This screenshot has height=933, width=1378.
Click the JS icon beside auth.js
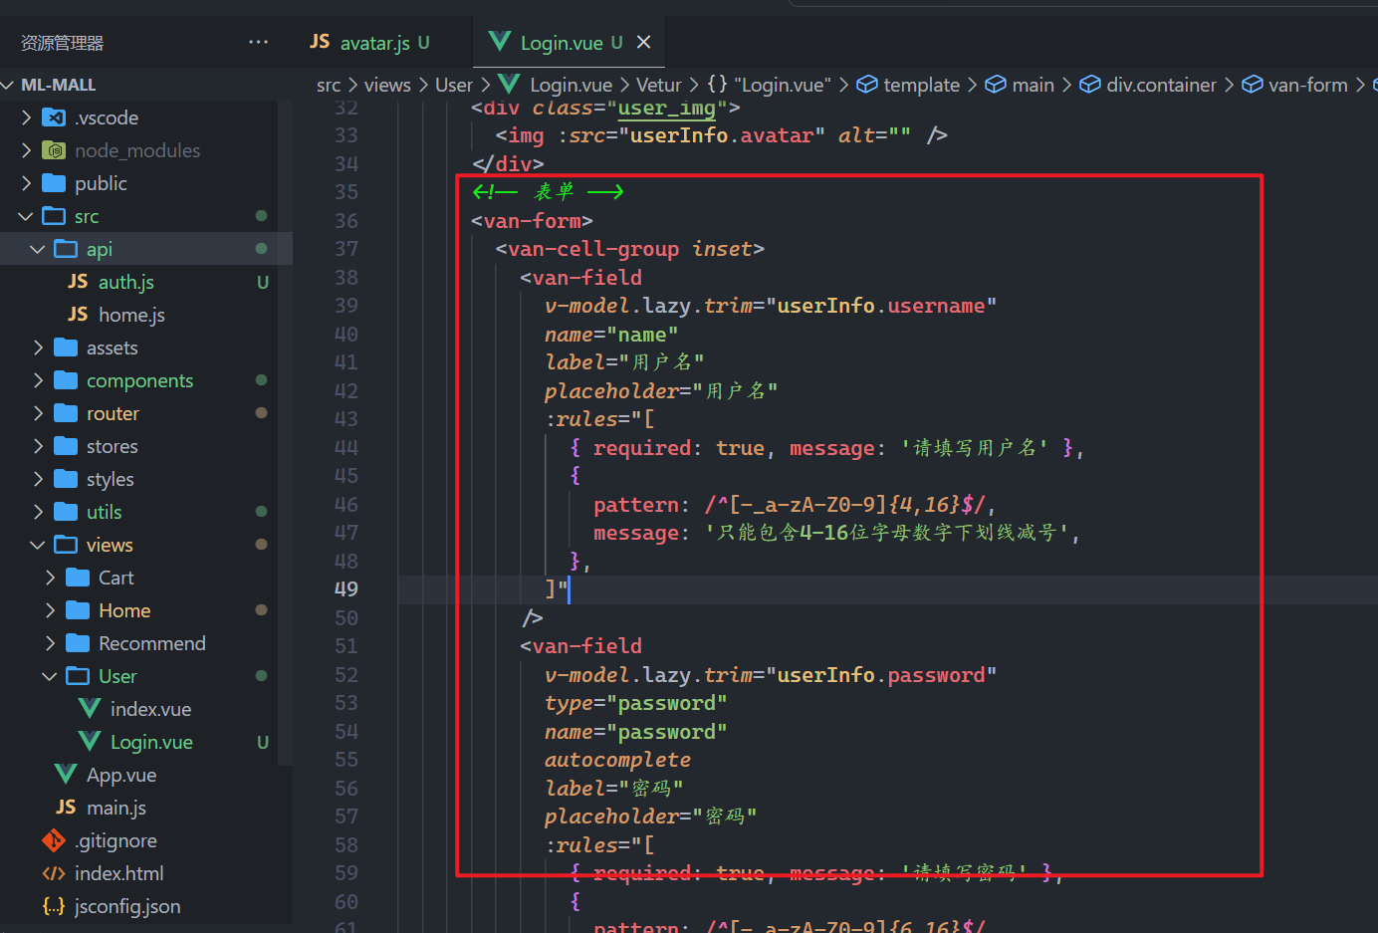(78, 282)
